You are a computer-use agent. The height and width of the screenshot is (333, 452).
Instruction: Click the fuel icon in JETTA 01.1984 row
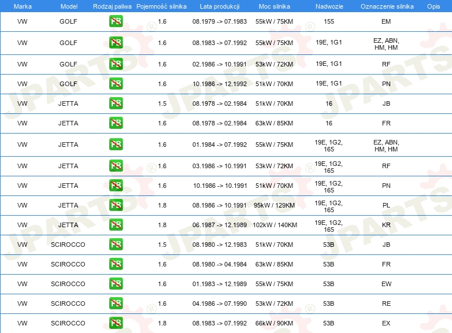116,145
